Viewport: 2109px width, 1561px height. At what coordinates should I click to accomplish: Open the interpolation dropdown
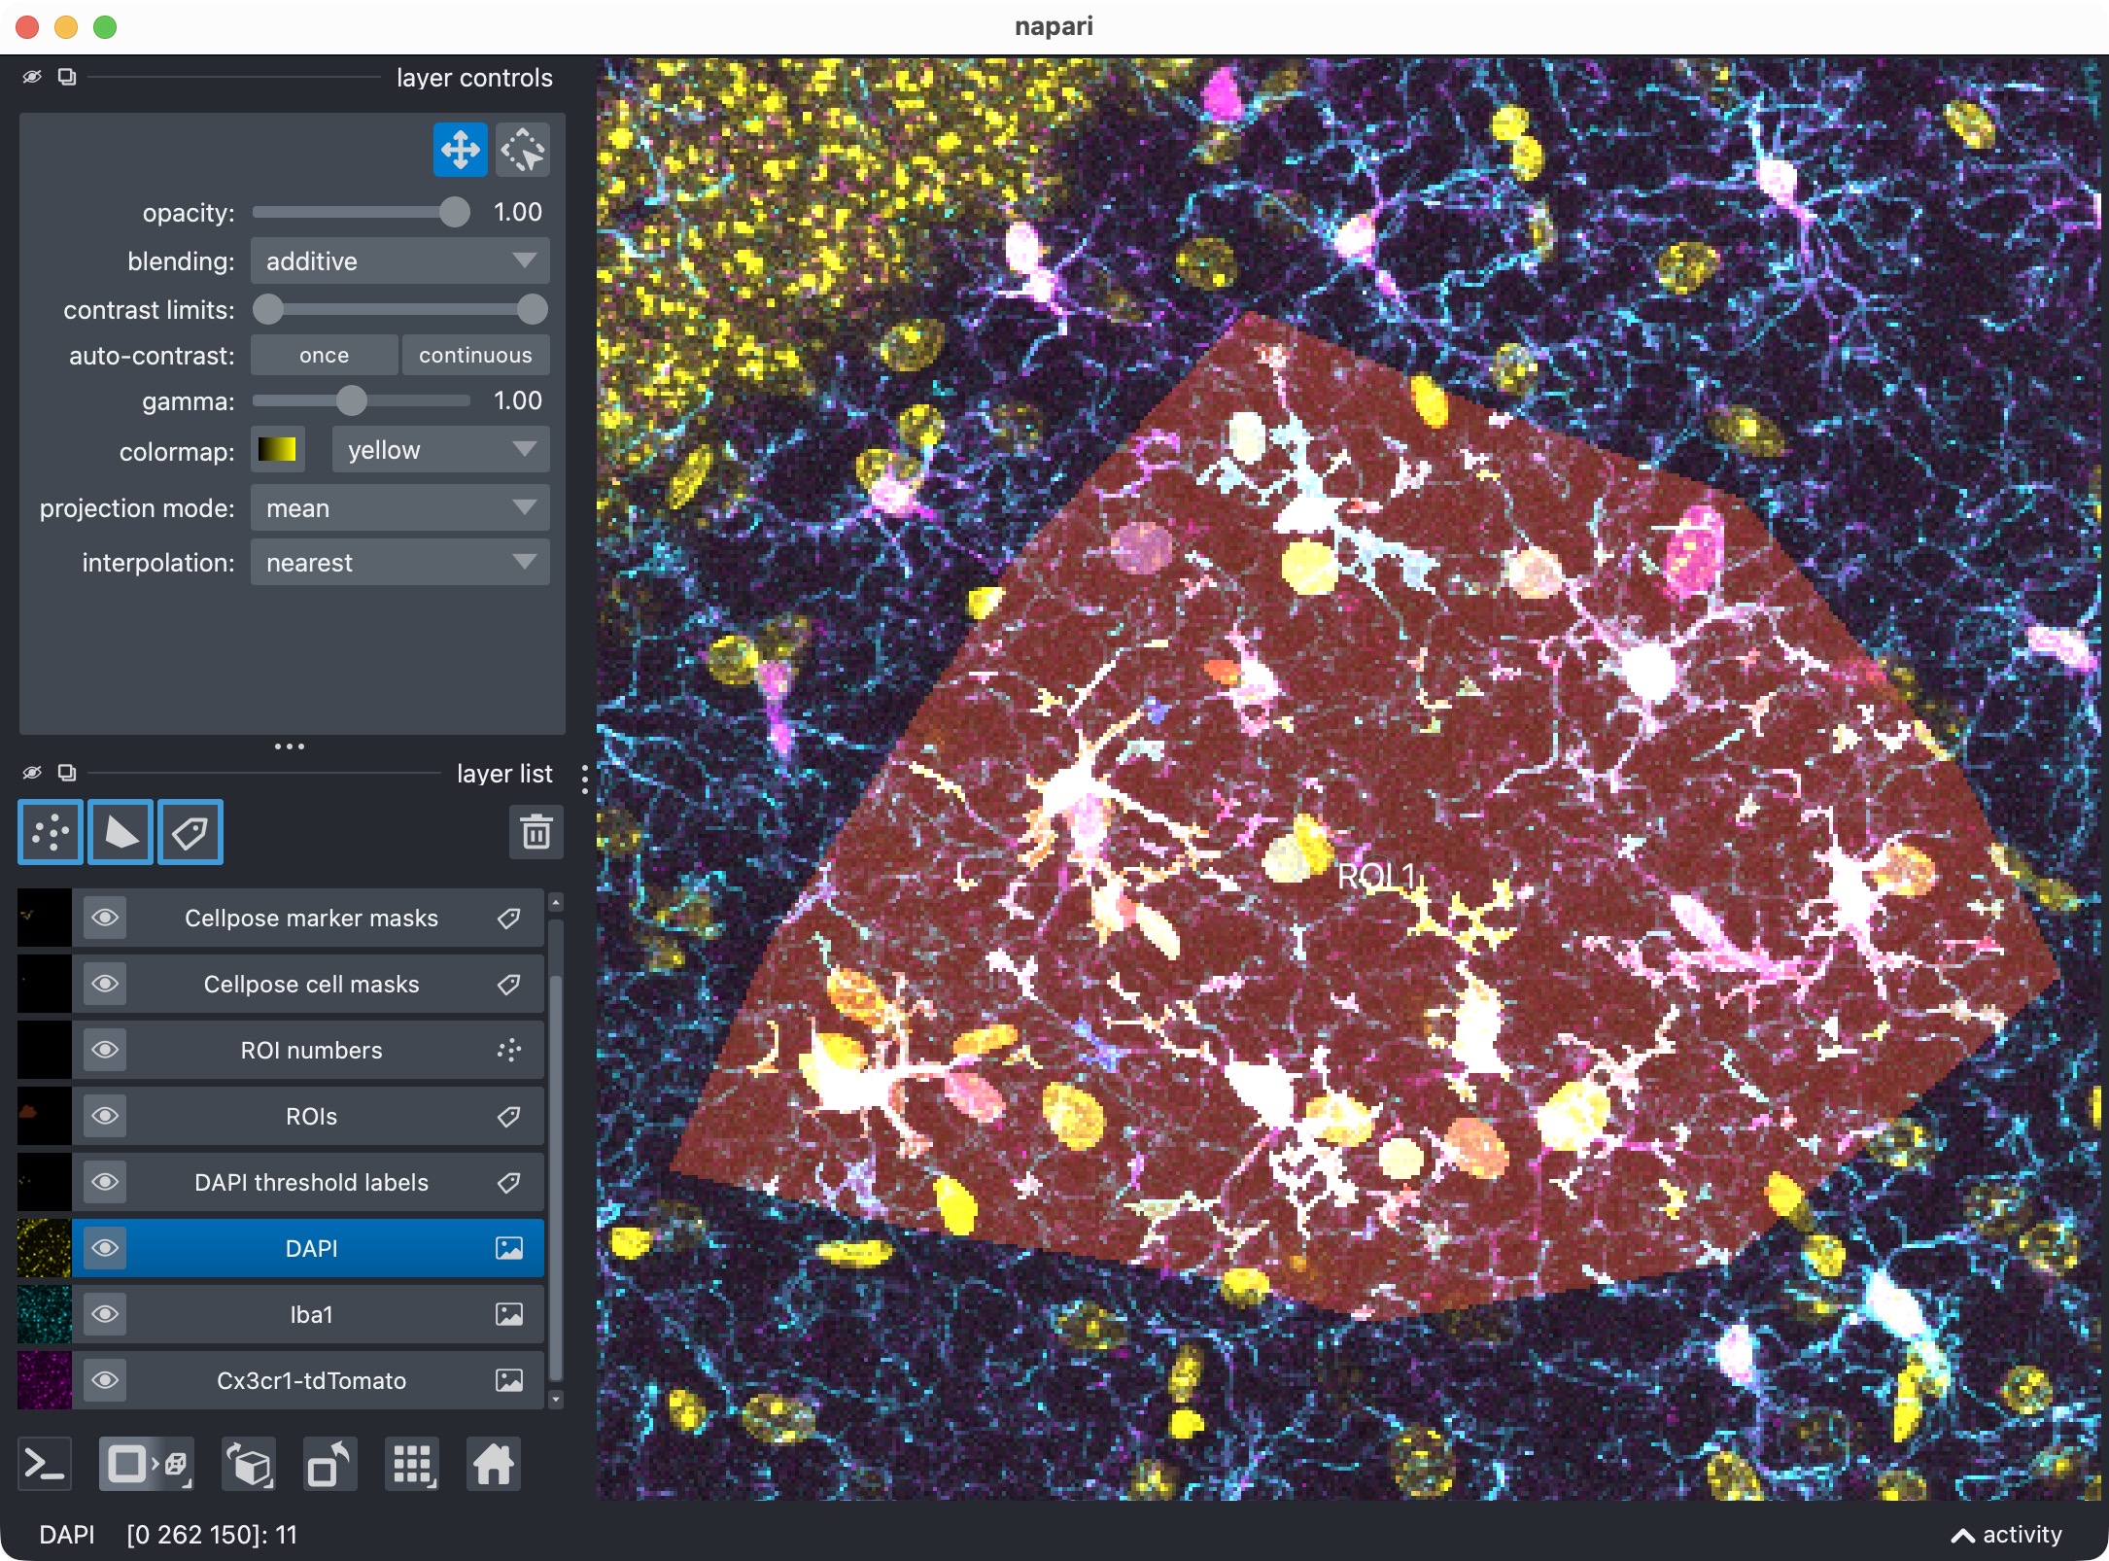coord(399,562)
